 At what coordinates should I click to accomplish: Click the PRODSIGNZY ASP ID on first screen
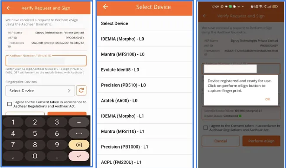[x=75, y=38]
